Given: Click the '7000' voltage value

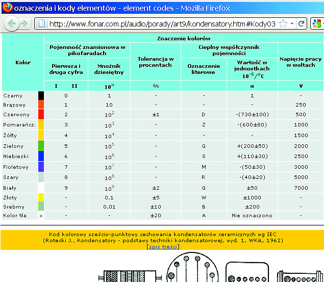Looking at the screenshot, I should 301,188.
